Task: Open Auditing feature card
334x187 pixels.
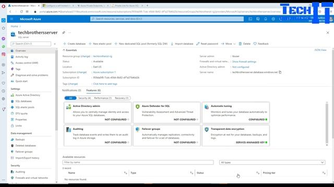Action: click(98, 135)
